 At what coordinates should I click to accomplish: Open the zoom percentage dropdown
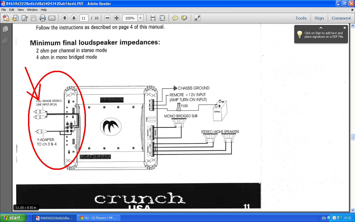click(141, 18)
